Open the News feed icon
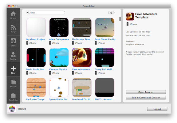Screen dimensions: 177x123 click(13, 27)
